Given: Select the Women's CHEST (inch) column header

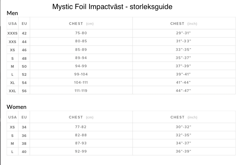Looking at the screenshot, I should 184,117.
